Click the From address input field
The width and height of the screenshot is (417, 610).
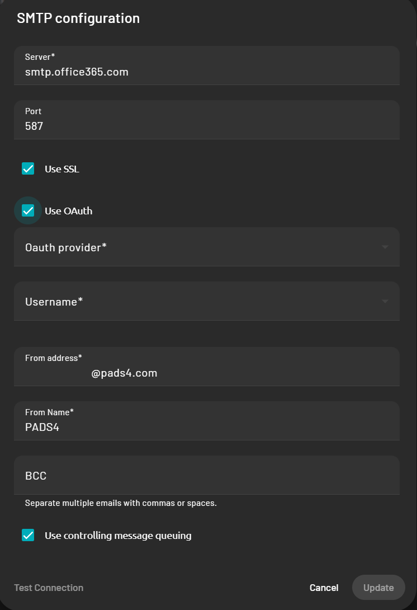tap(207, 367)
